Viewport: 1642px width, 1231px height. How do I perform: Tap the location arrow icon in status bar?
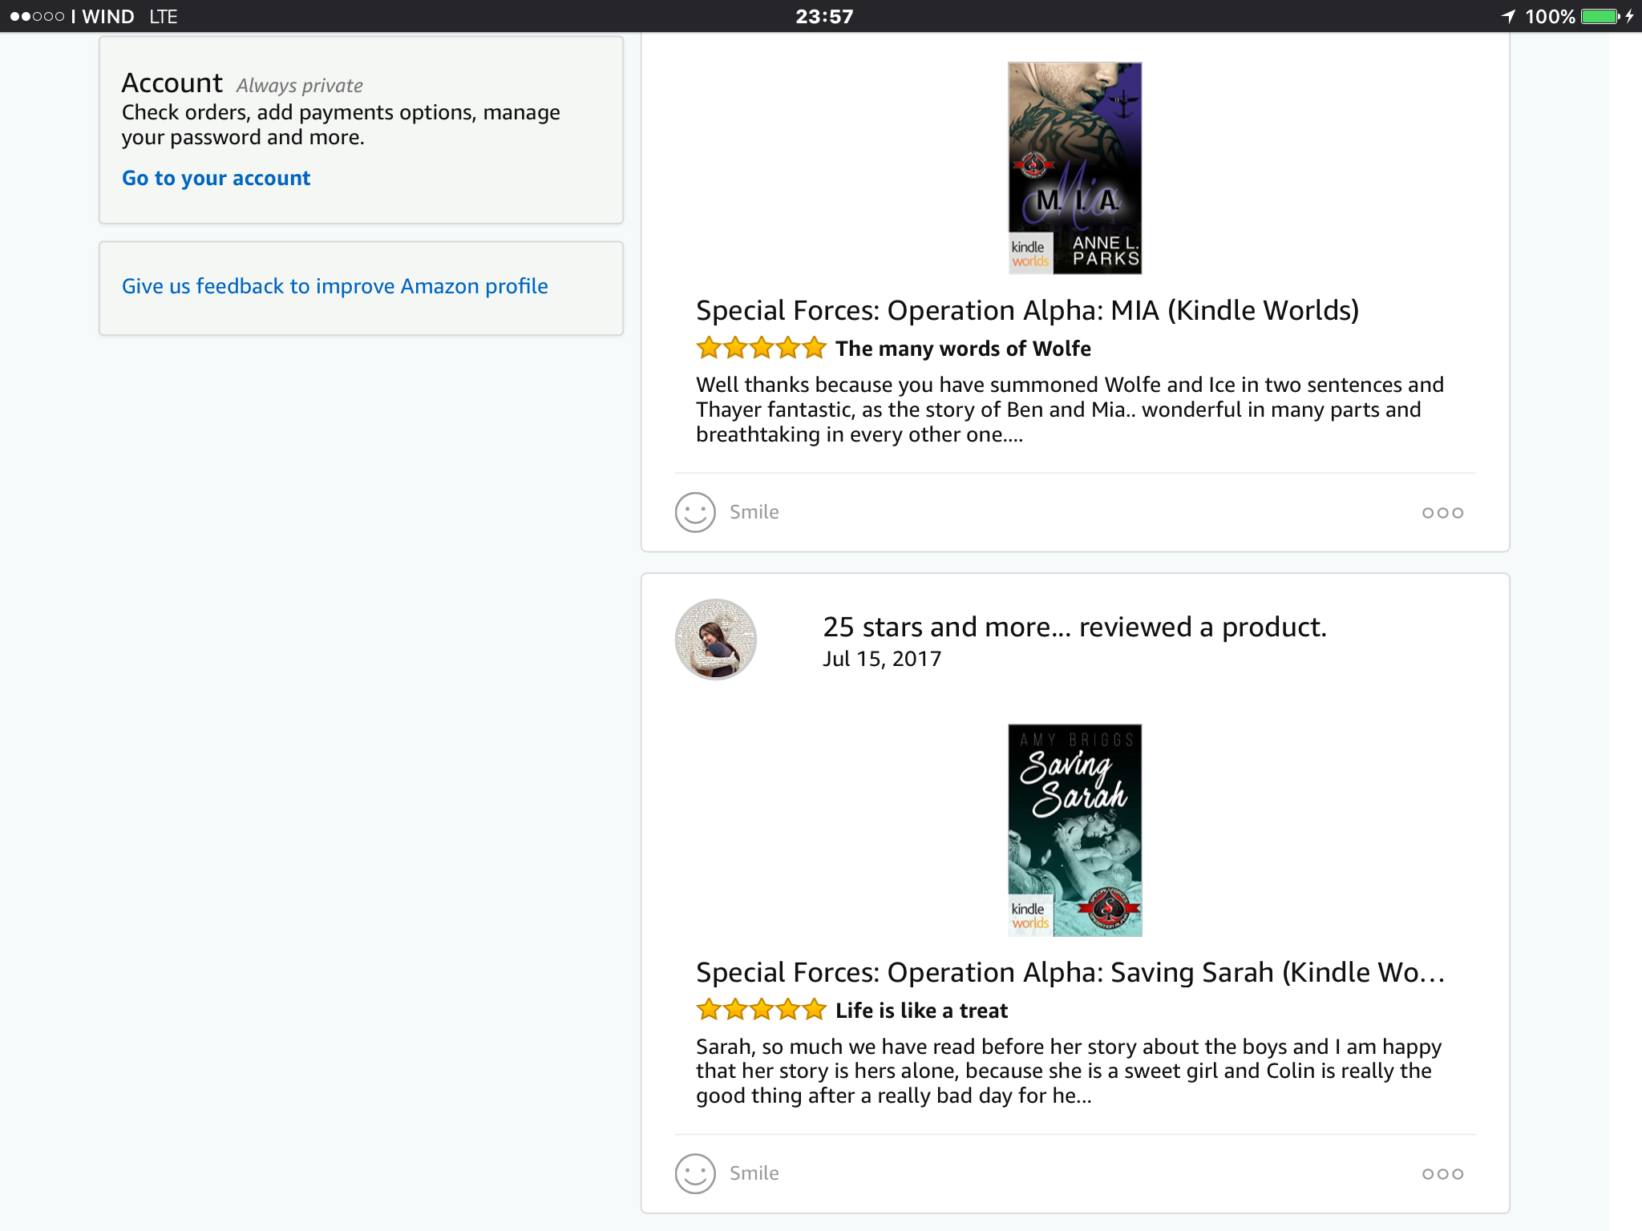pyautogui.click(x=1508, y=17)
